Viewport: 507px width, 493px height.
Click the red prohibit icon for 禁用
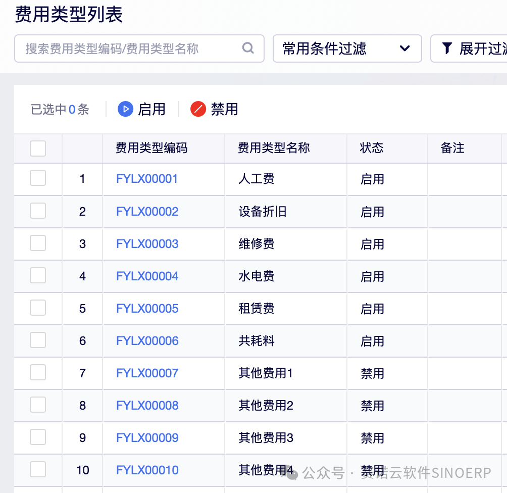pyautogui.click(x=198, y=109)
